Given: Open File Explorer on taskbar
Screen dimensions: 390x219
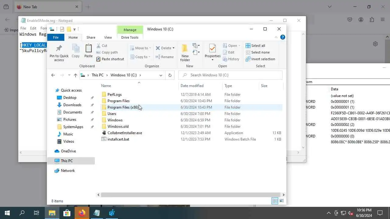Looking at the screenshot, I should tap(52, 213).
